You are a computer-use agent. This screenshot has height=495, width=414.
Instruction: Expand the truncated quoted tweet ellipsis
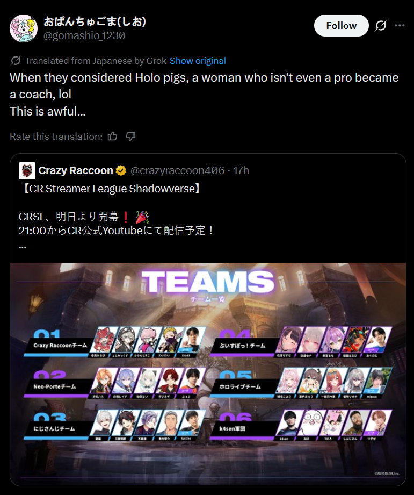click(23, 246)
